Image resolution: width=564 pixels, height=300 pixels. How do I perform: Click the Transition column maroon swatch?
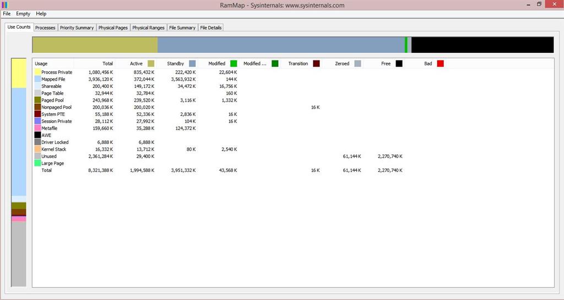click(x=316, y=64)
